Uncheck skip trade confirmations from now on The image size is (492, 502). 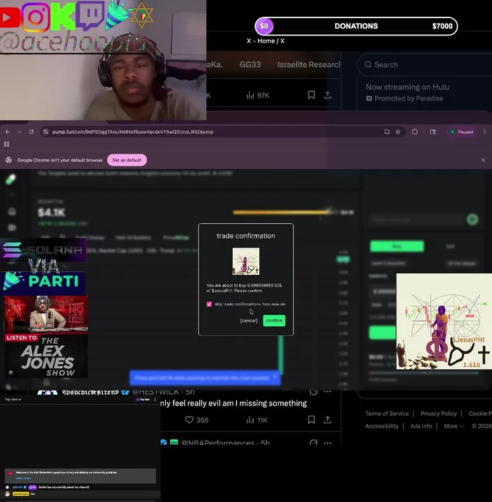(x=209, y=304)
